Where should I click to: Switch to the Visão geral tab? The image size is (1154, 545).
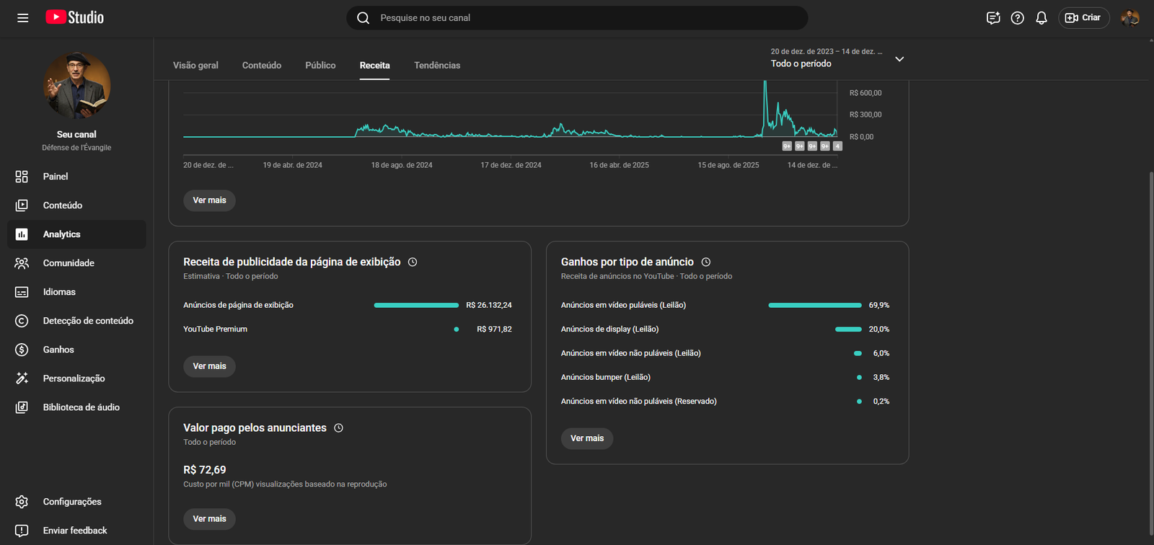pyautogui.click(x=195, y=66)
